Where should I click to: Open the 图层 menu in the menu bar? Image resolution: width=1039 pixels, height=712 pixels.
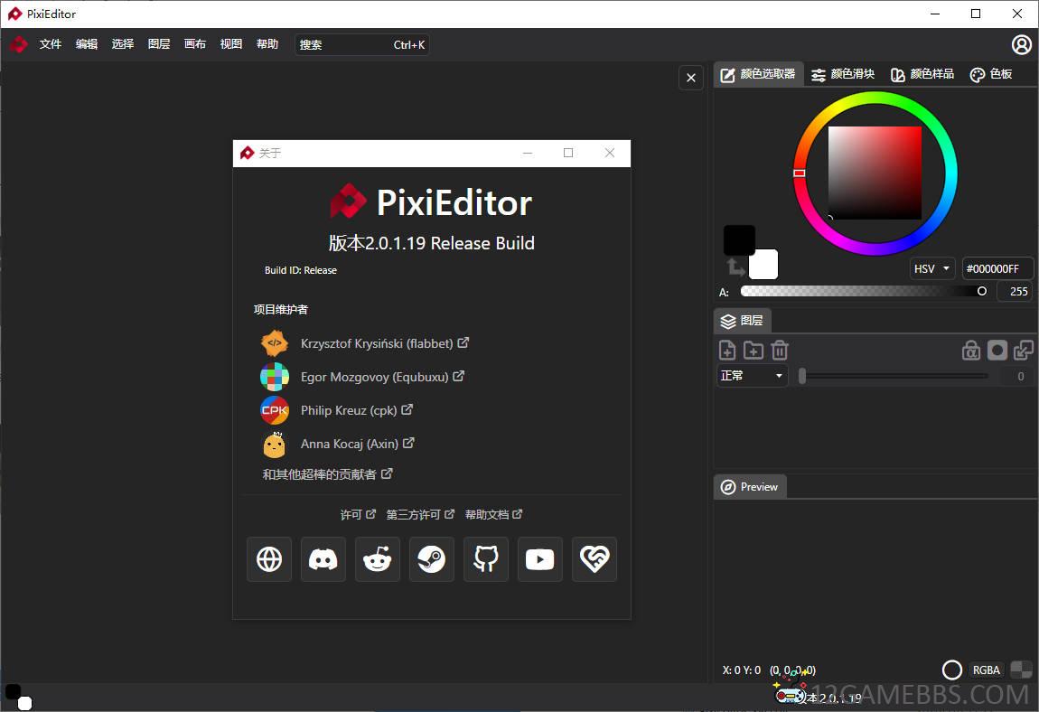pyautogui.click(x=159, y=43)
